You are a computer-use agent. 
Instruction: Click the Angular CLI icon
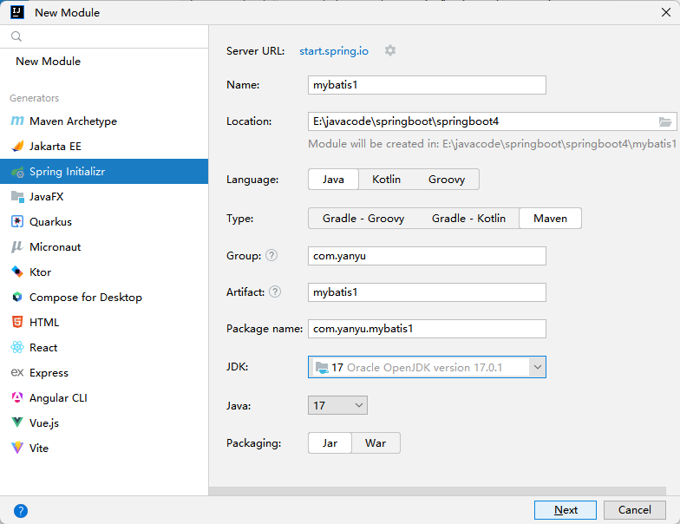(x=17, y=397)
